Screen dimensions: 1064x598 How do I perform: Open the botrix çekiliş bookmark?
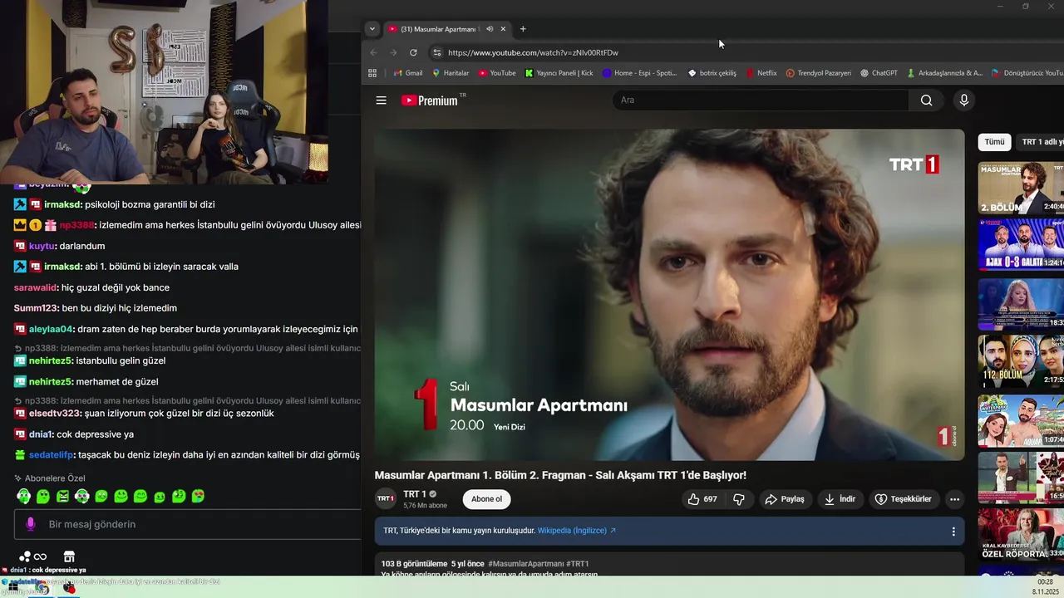(712, 73)
